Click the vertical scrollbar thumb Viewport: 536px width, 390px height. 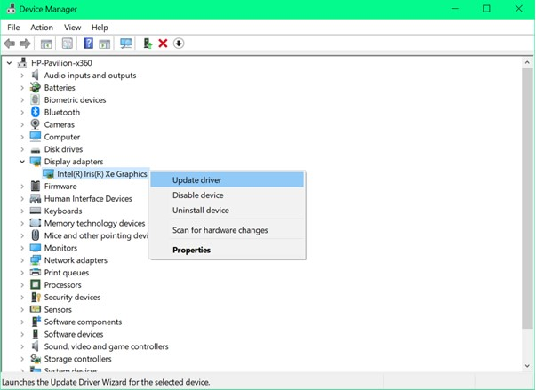tap(527, 198)
